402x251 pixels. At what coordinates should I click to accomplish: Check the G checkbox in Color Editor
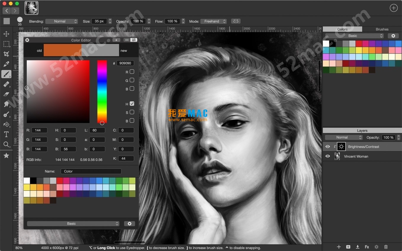point(132,80)
